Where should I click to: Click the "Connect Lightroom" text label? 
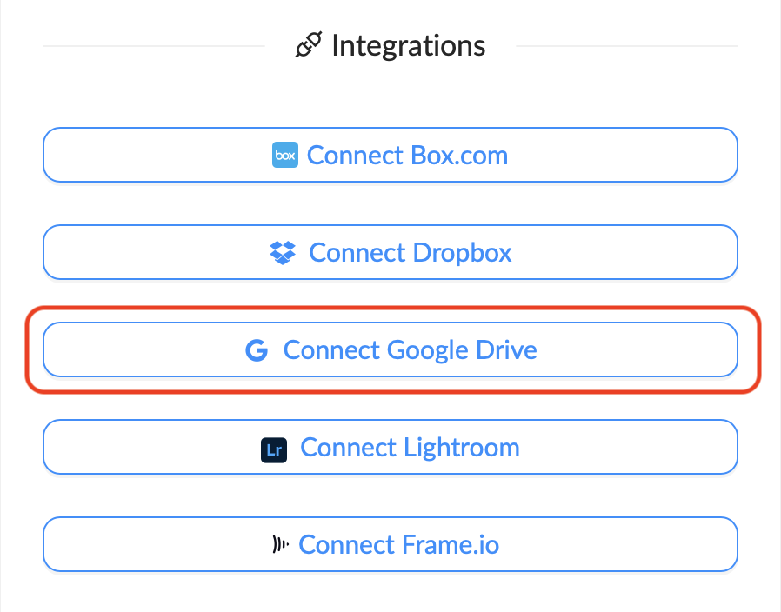coord(410,449)
